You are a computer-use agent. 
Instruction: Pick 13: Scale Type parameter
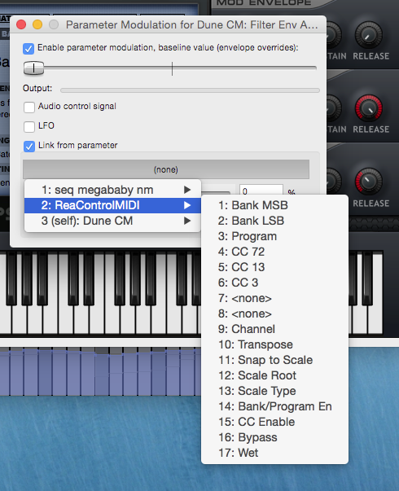[274, 391]
